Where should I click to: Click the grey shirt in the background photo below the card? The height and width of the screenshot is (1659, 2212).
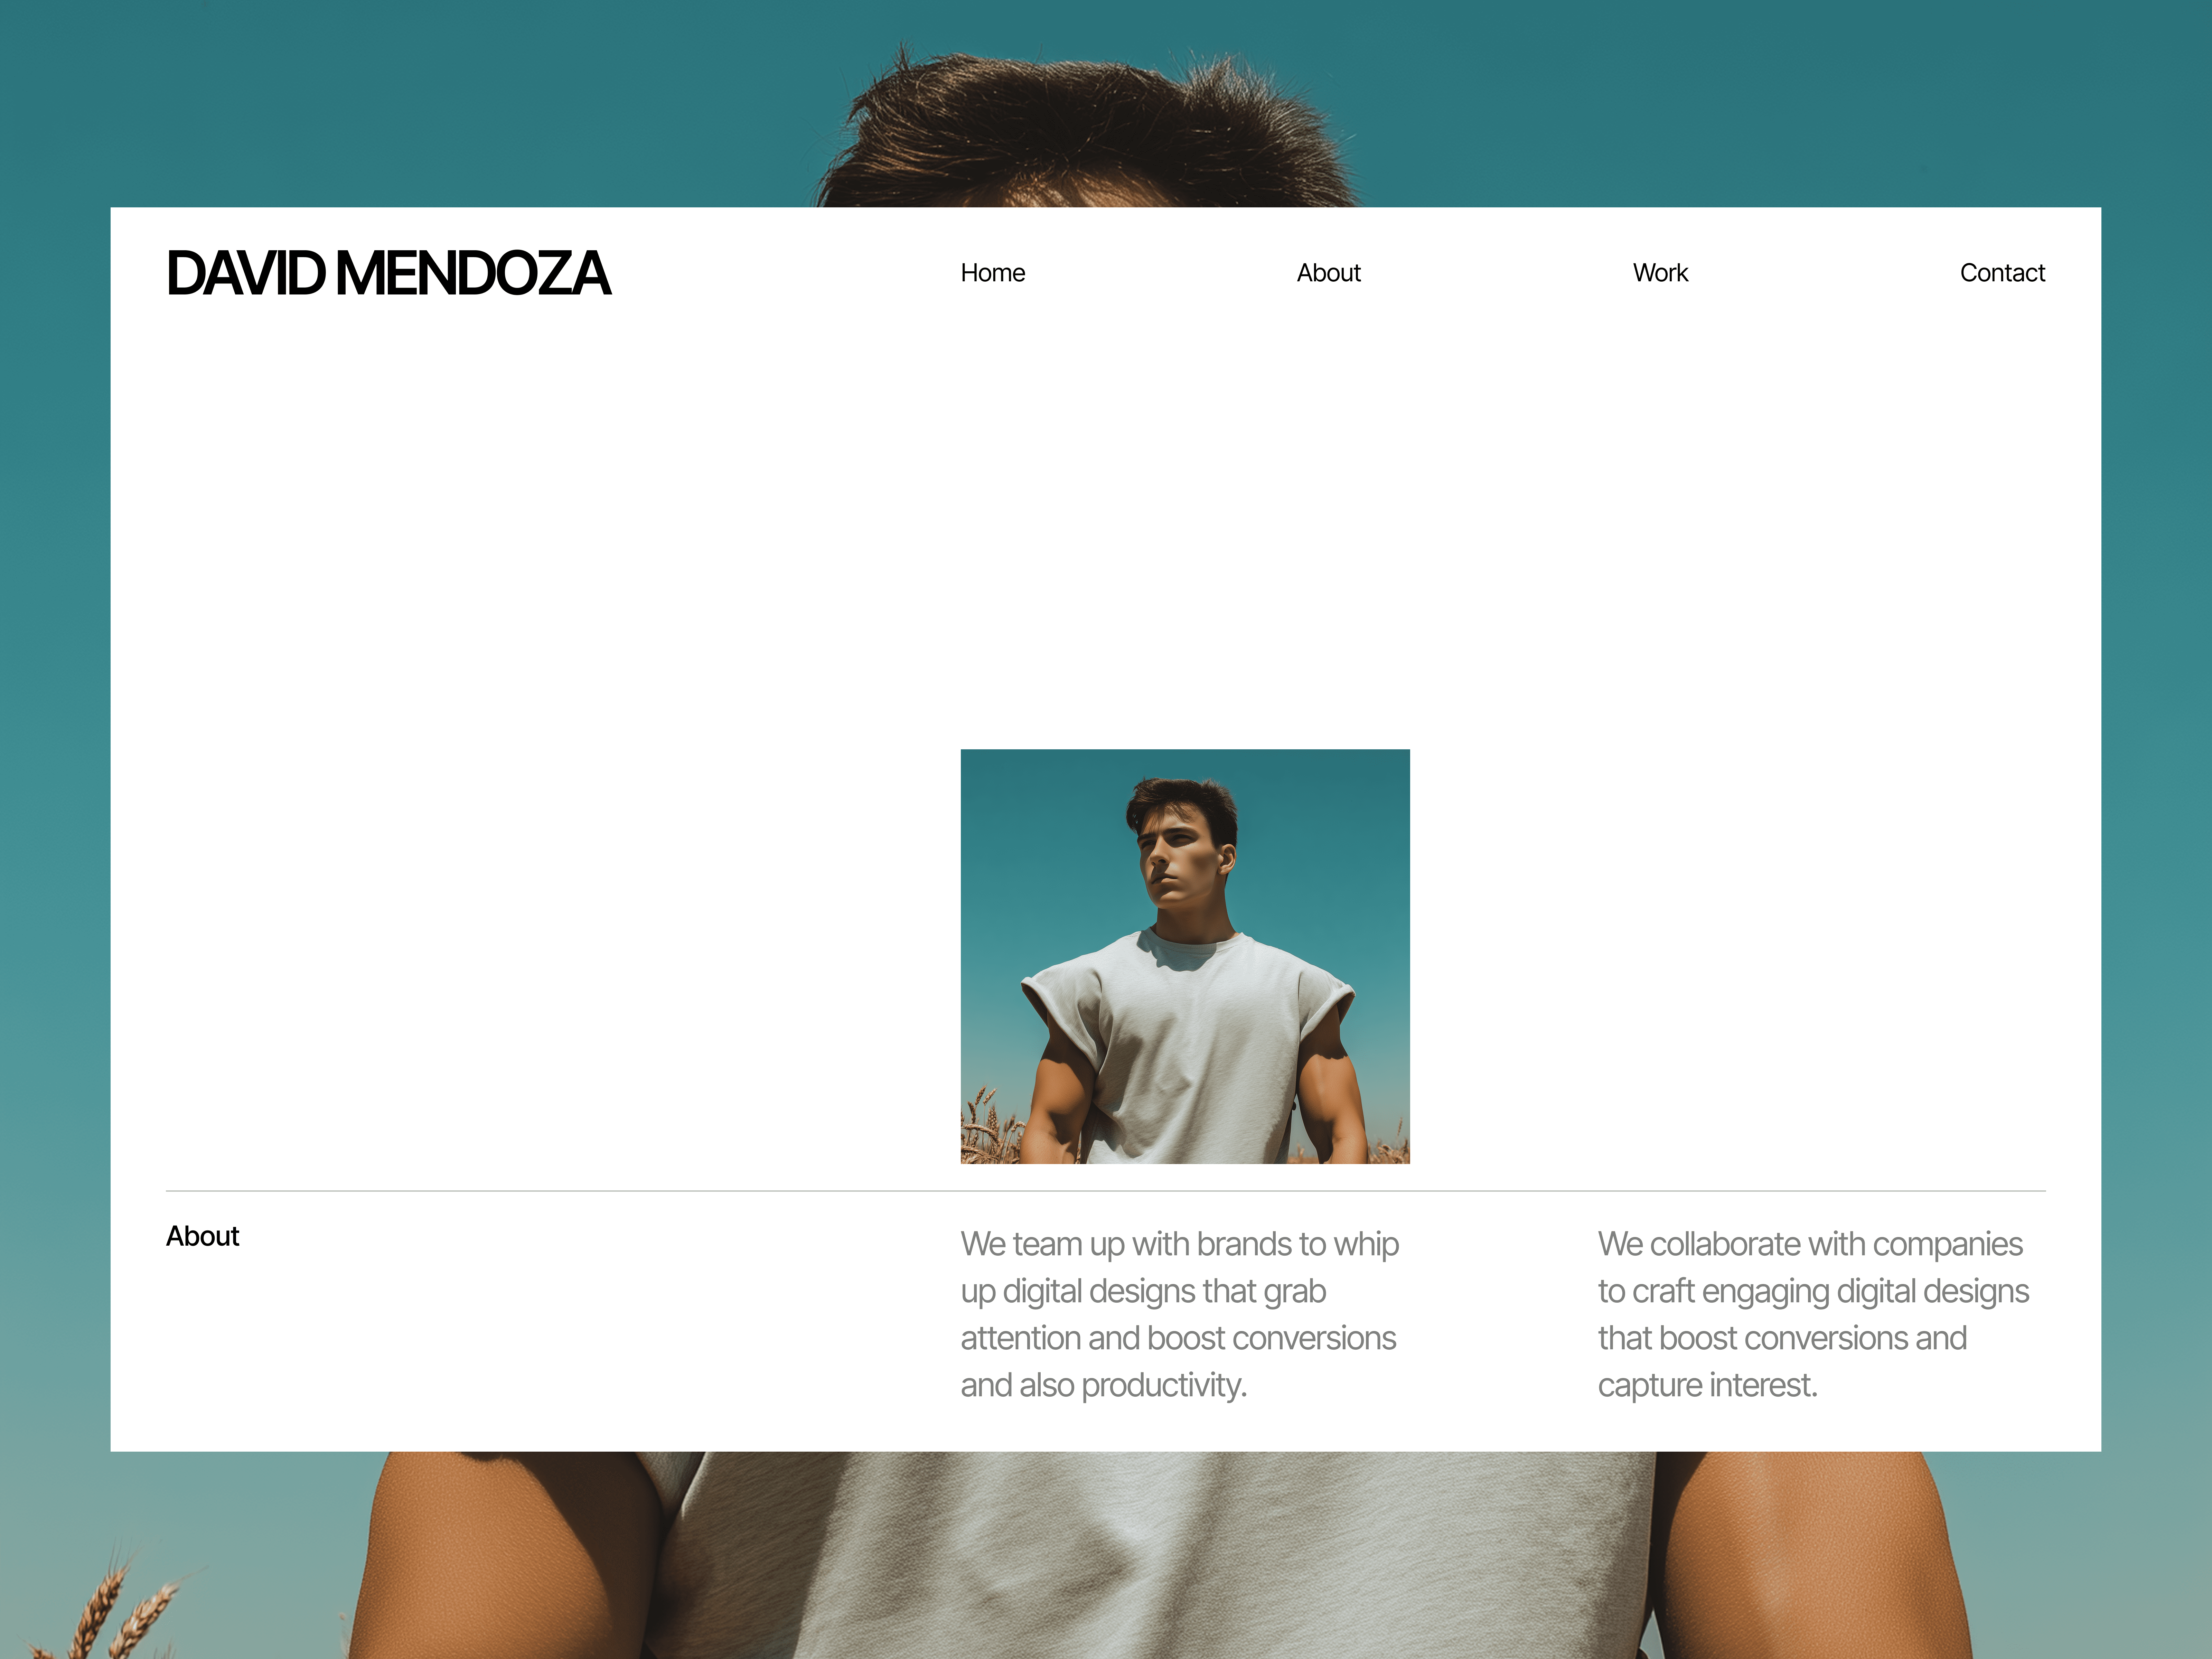click(x=1150, y=1555)
